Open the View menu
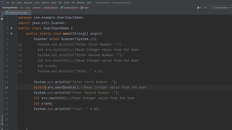Screen dimensions: 232x130 pyautogui.click(x=19, y=3)
